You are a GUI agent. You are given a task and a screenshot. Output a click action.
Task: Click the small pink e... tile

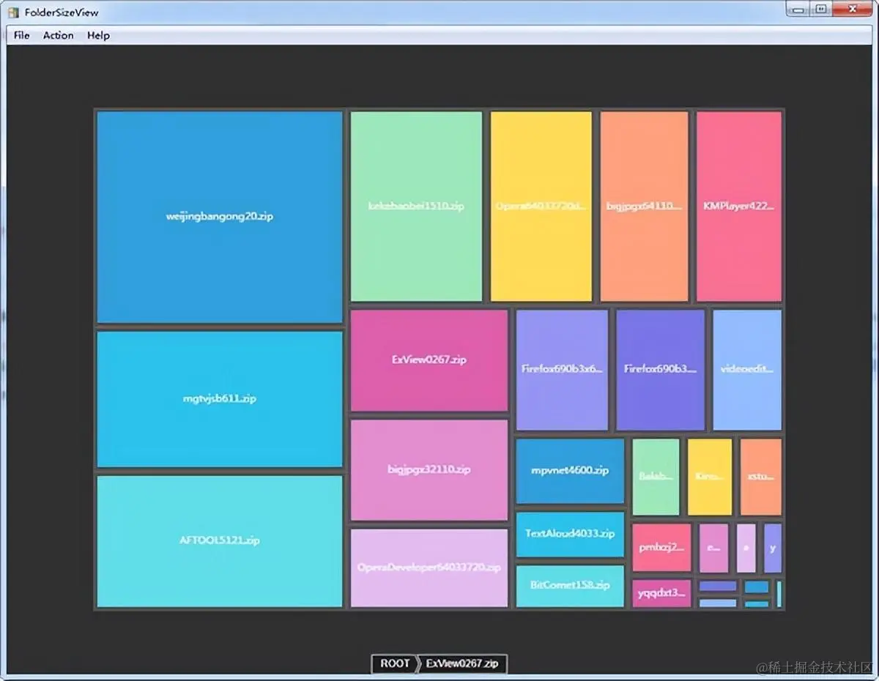(x=714, y=548)
